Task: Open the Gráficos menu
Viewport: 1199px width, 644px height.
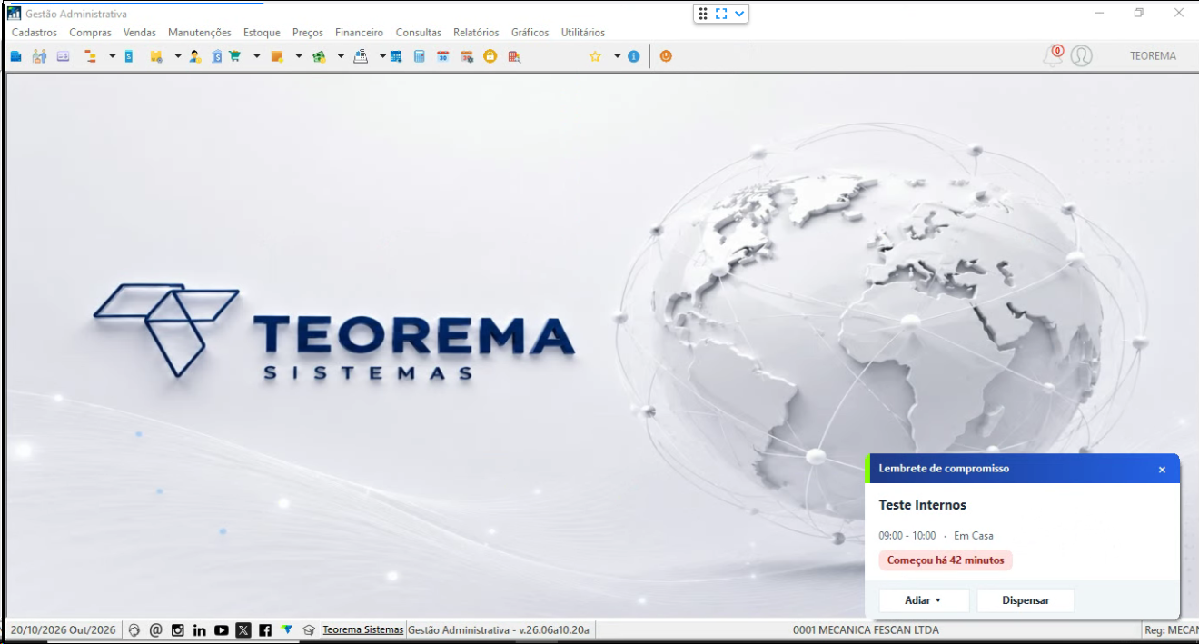Action: (x=530, y=33)
